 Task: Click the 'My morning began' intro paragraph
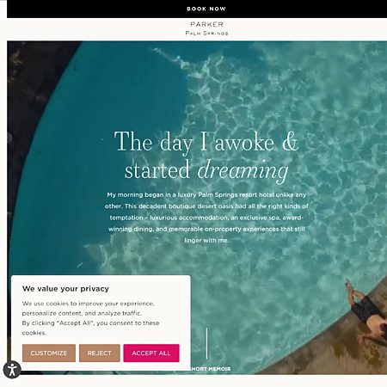[206, 218]
